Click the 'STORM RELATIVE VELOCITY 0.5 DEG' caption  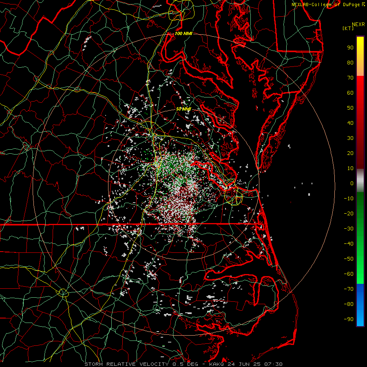141,364
